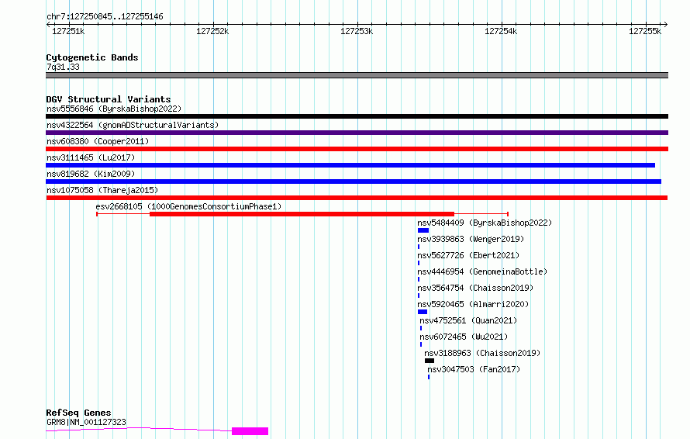The height and width of the screenshot is (439, 690).
Task: Open the nsv5627726 (Ebert2021) label
Action: [468, 255]
